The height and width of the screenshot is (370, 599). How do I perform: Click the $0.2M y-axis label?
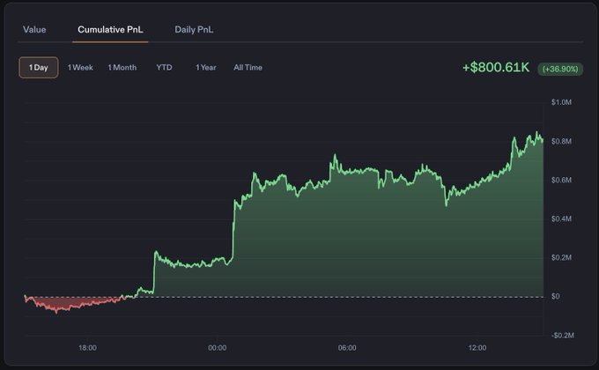pos(561,257)
